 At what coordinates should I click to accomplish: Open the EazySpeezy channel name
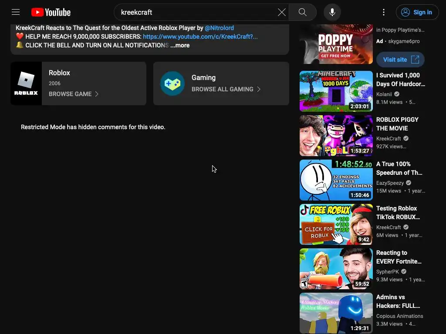point(390,183)
